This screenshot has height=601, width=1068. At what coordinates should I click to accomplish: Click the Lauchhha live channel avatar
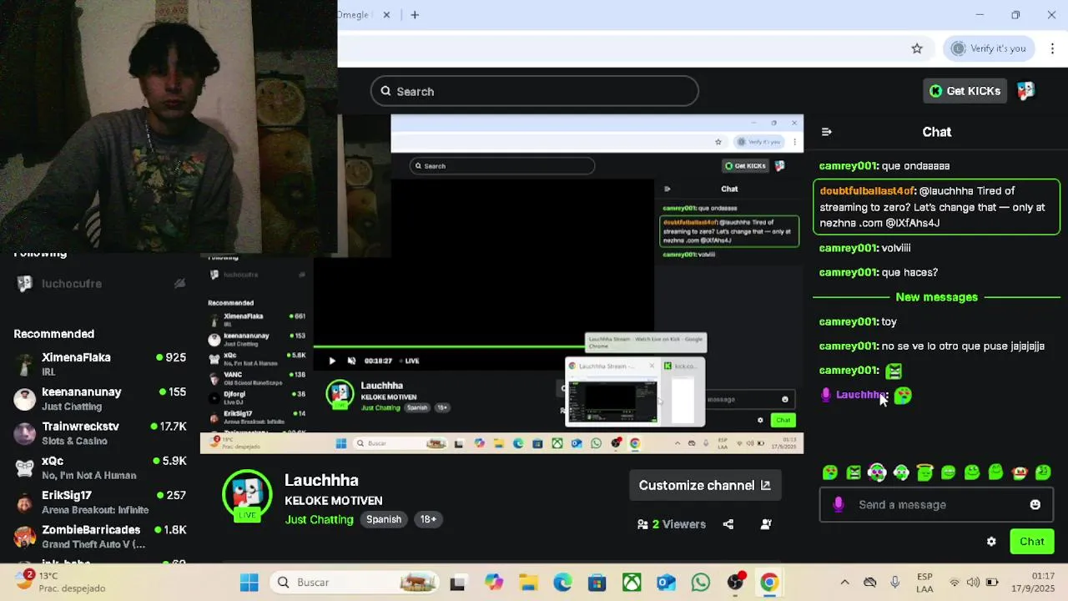[247, 496]
